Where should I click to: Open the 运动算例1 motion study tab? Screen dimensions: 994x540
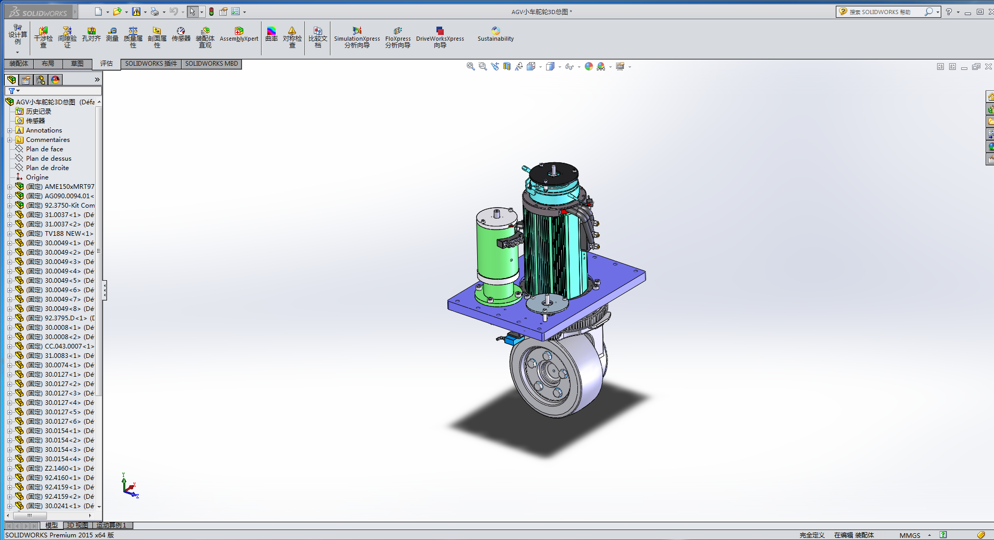click(x=111, y=525)
